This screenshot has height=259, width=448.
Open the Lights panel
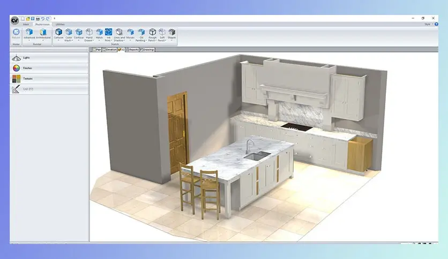tap(49, 57)
